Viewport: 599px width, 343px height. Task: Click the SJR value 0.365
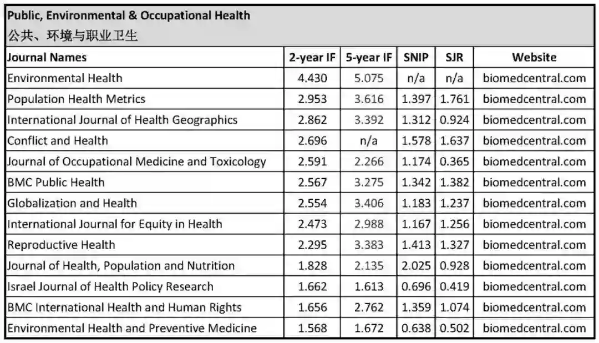pyautogui.click(x=454, y=162)
